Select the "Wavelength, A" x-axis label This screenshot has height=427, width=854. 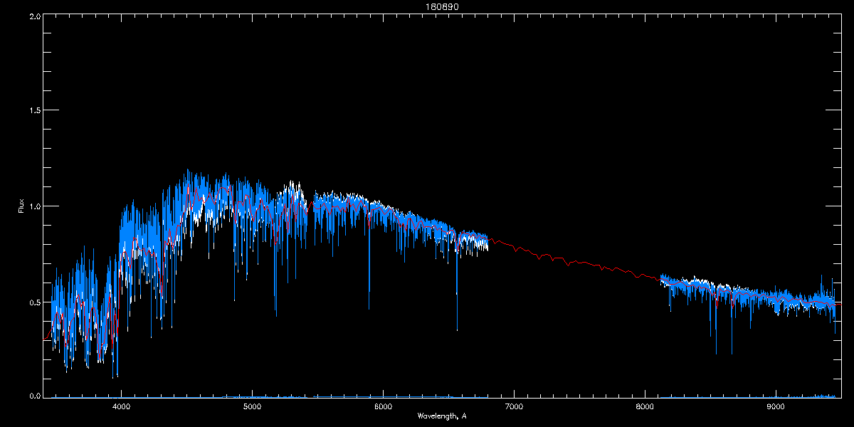[x=441, y=416]
